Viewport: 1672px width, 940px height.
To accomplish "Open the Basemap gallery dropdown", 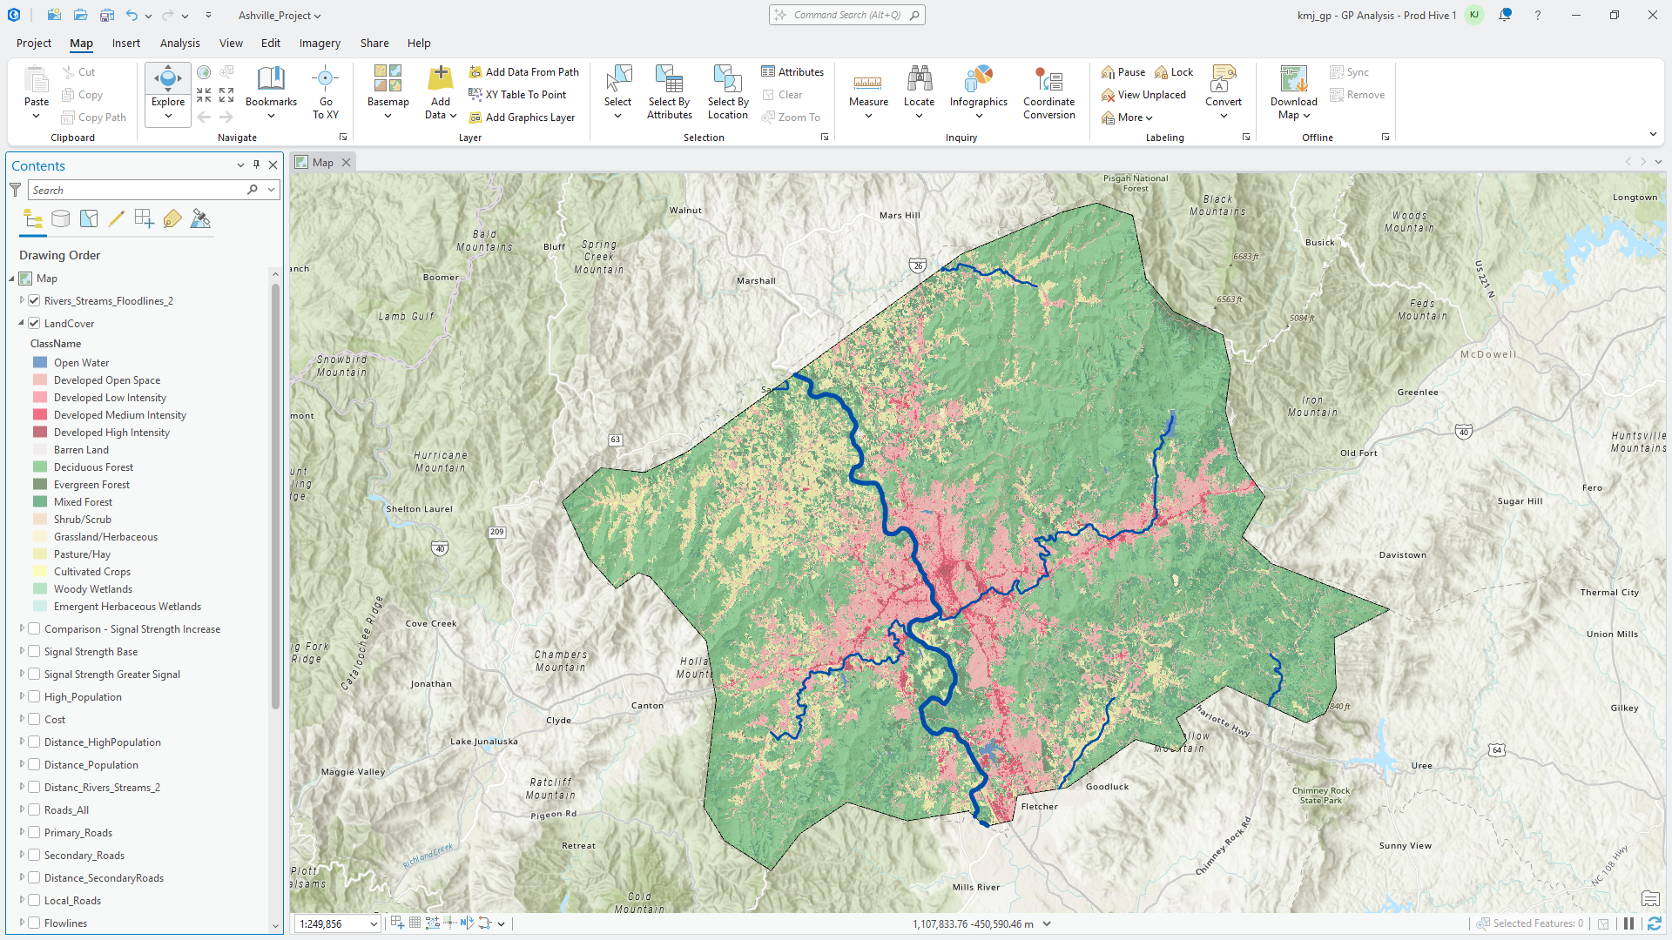I will 388,115.
